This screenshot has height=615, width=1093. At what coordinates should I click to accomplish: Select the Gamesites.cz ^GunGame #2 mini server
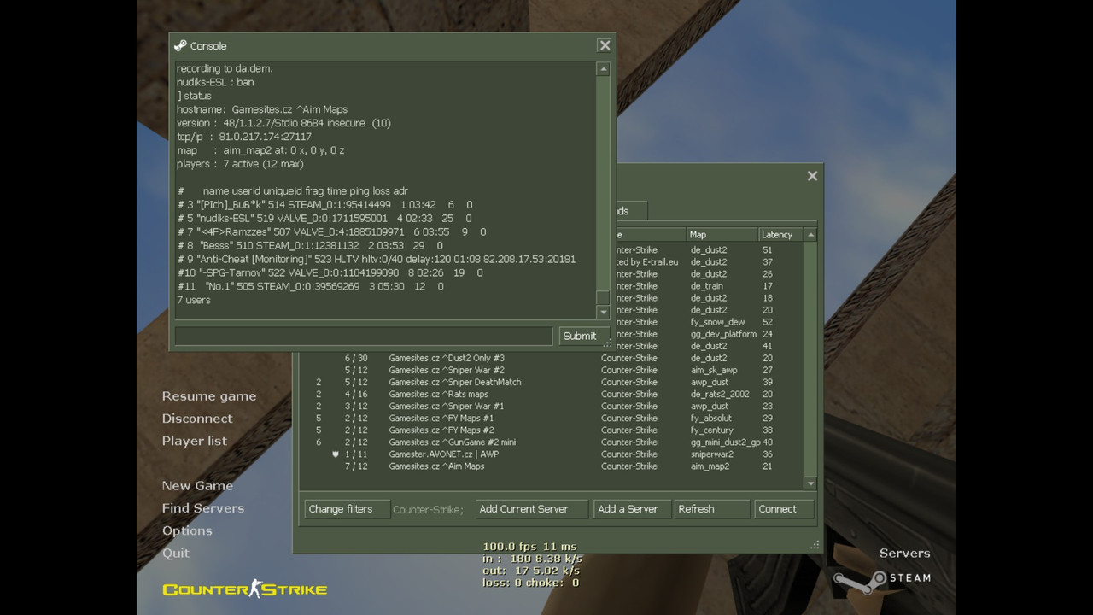point(551,442)
